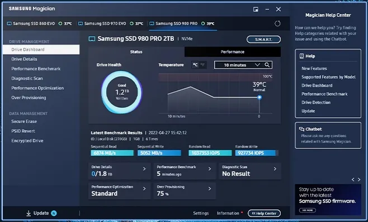Viewport: 368px width, 222px height.
Task: Click the S.M.A.R.T. button
Action: (263, 40)
